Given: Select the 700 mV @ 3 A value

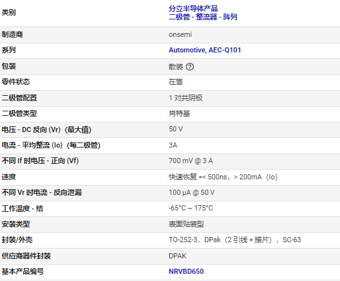Looking at the screenshot, I should 191,161.
